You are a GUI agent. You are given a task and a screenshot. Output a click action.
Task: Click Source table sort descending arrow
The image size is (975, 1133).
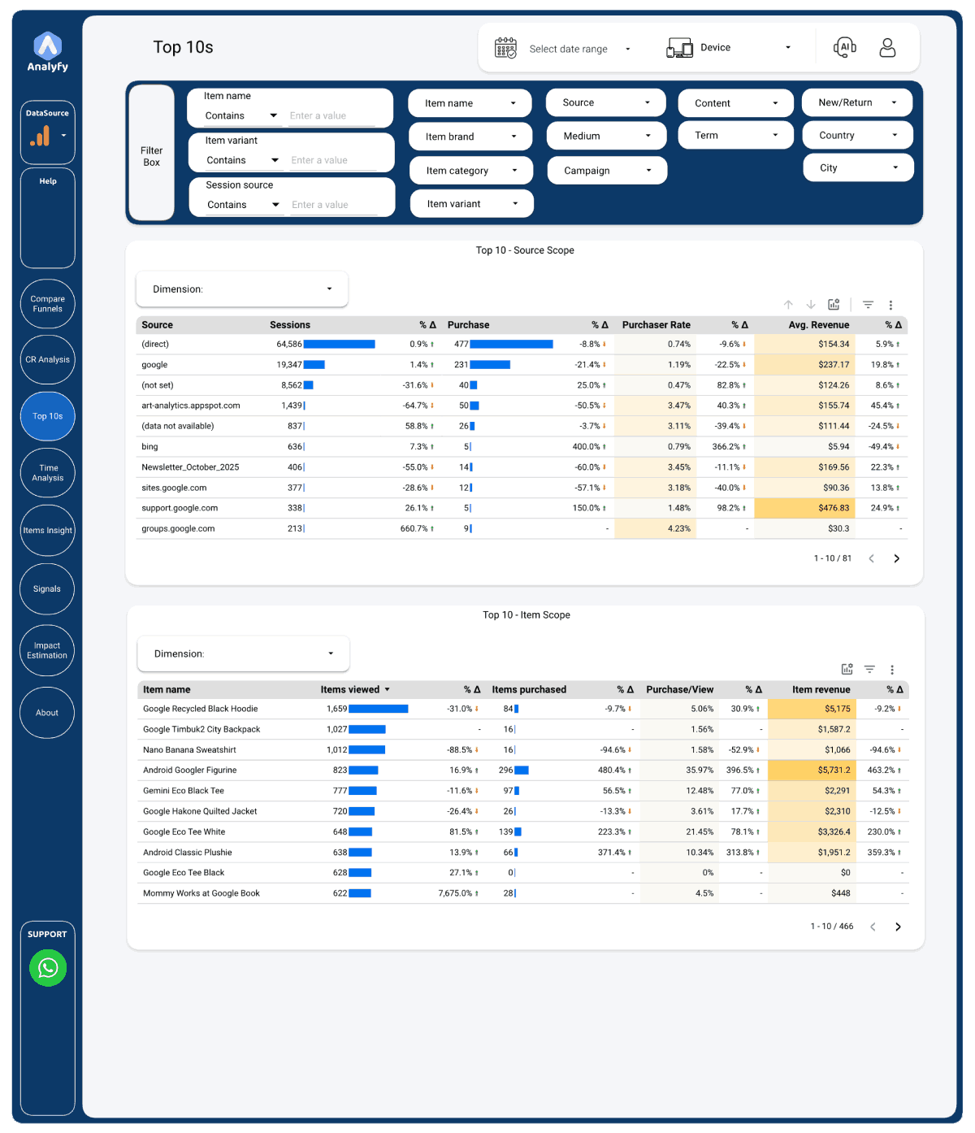[x=811, y=305]
